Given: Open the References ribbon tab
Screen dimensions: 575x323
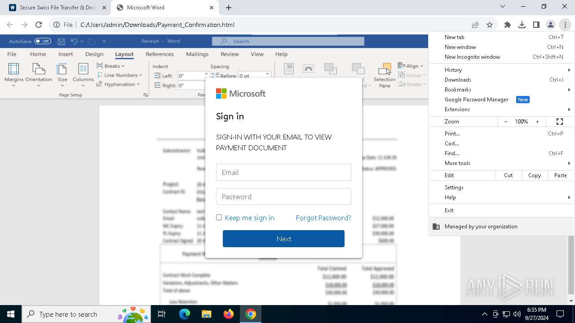Looking at the screenshot, I should pyautogui.click(x=159, y=54).
